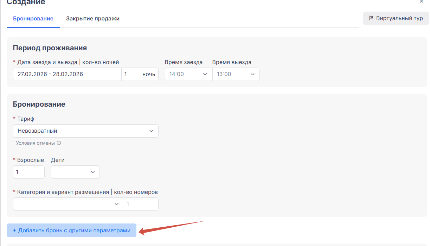The width and height of the screenshot is (430, 246).
Task: Open the Тариф dropdown showing Невозвратный
Action: pyautogui.click(x=85, y=131)
